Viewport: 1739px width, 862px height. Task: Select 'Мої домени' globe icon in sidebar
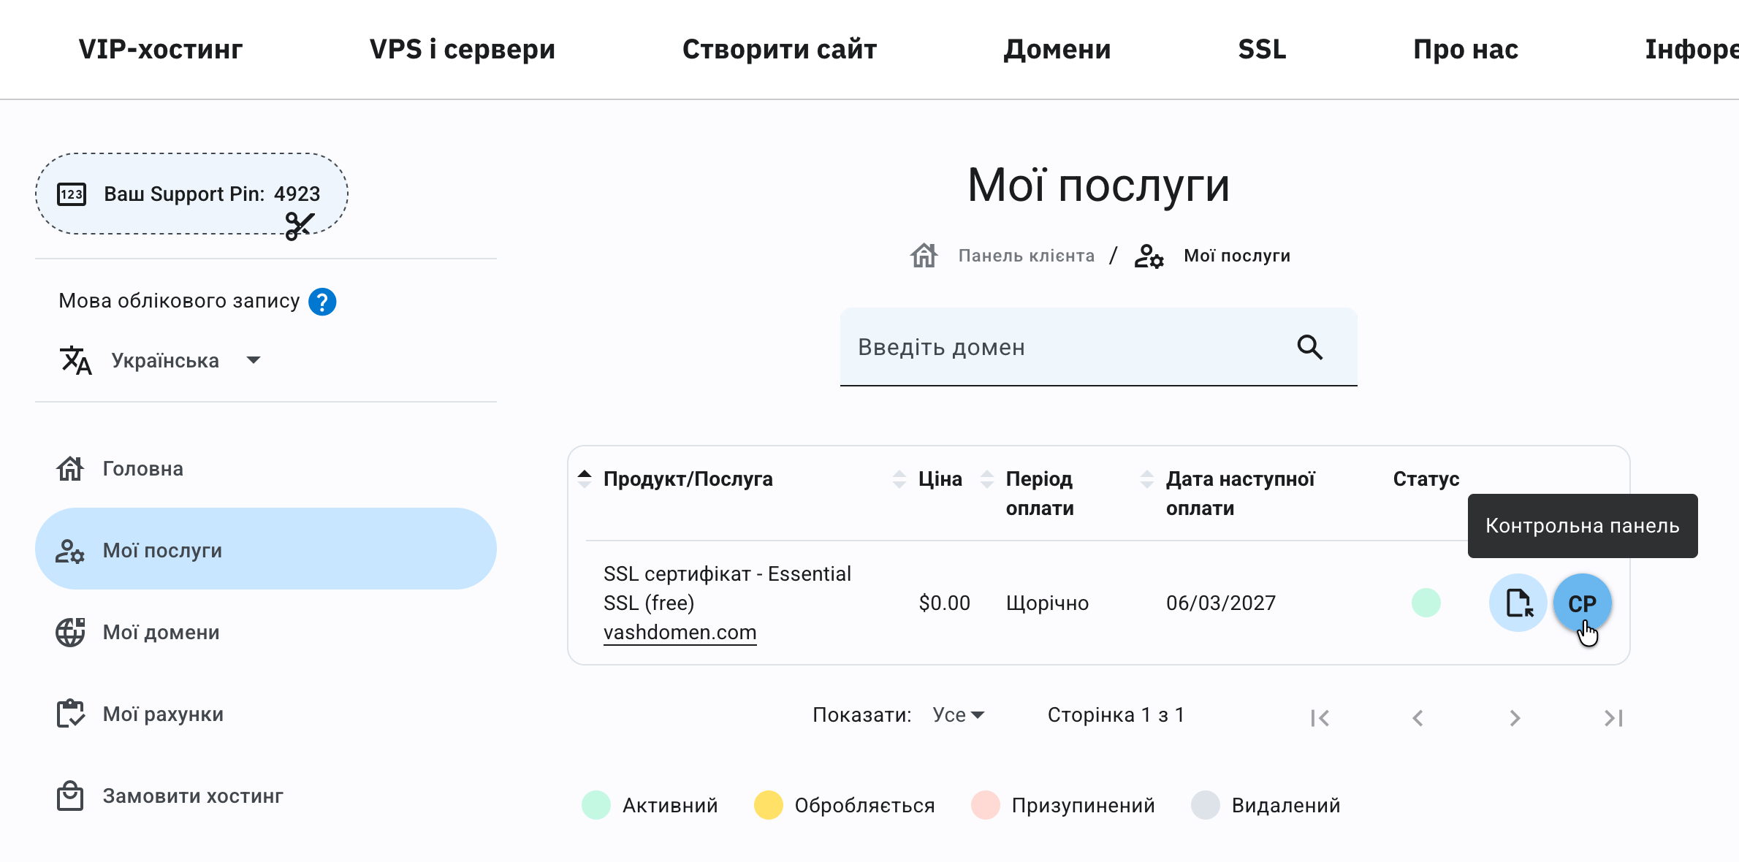pos(70,631)
